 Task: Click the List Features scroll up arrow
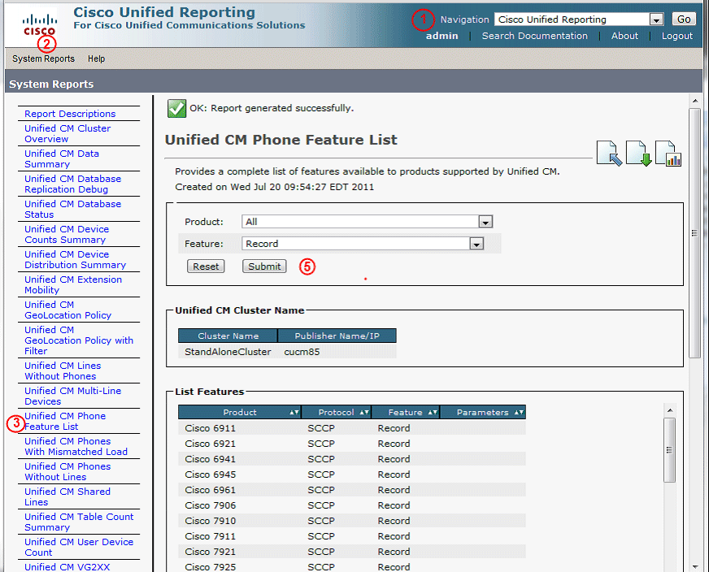(x=670, y=410)
